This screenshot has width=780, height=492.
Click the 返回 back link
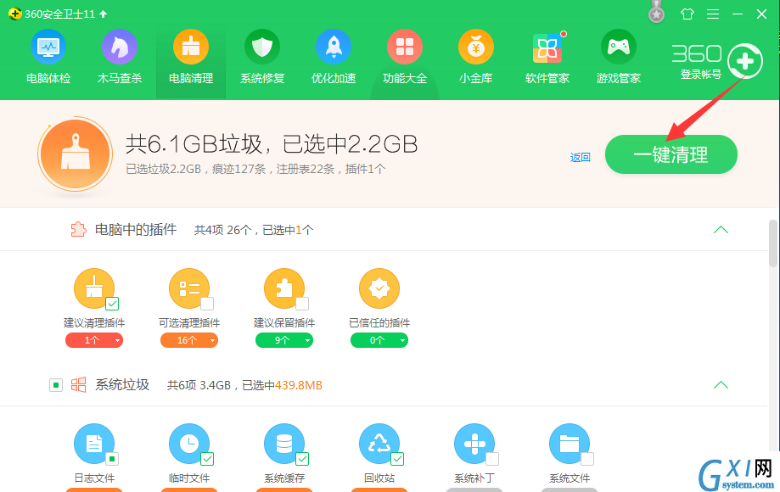[x=580, y=158]
